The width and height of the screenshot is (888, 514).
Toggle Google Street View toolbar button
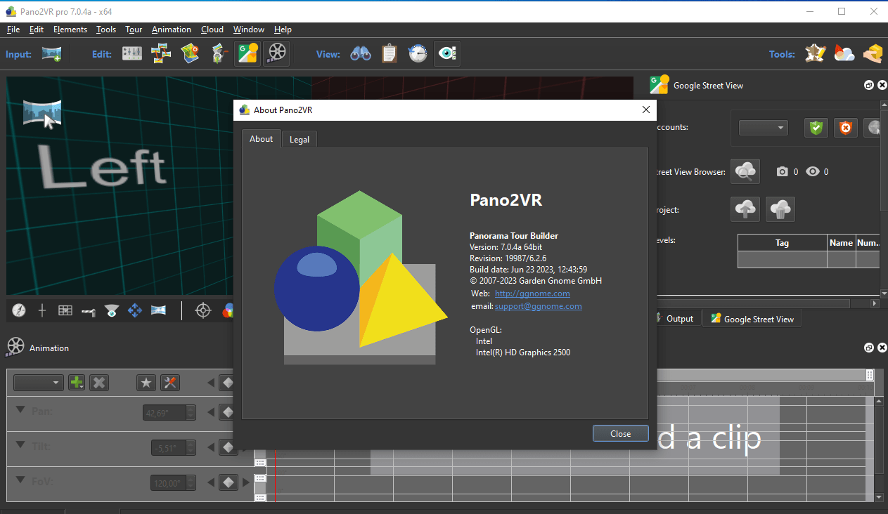point(247,53)
